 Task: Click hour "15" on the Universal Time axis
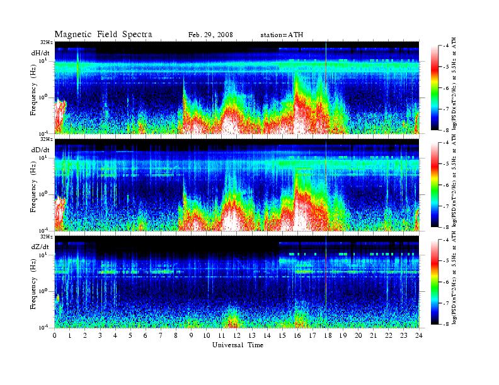tap(282, 335)
